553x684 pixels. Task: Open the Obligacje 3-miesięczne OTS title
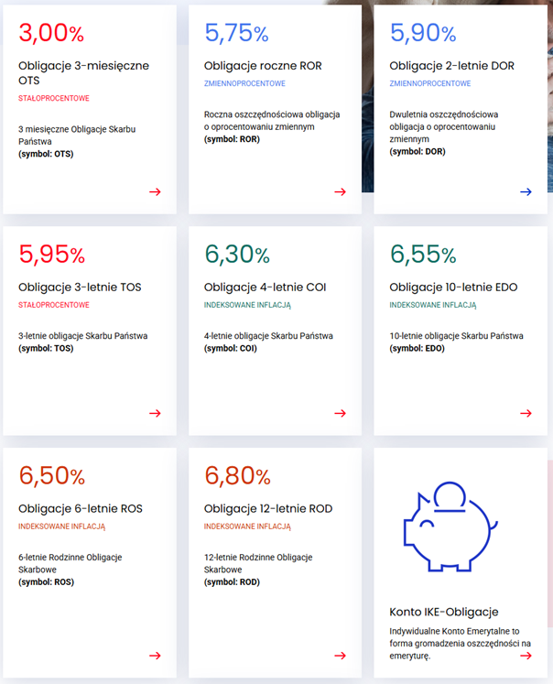pyautogui.click(x=83, y=73)
